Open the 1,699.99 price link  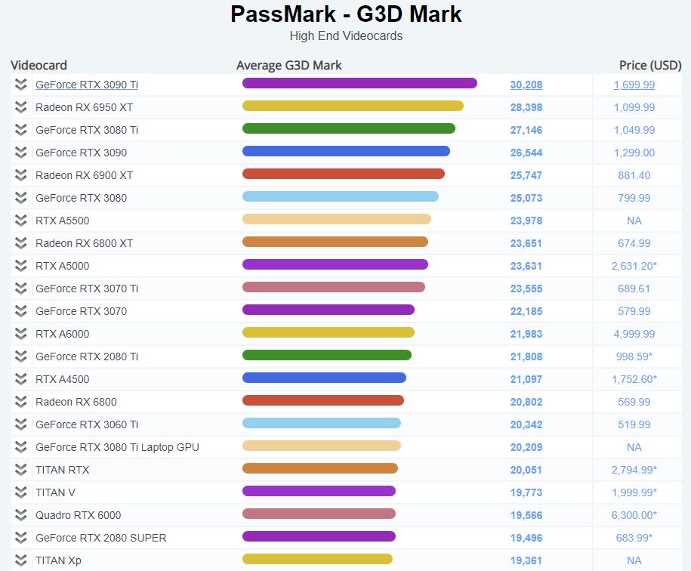tap(634, 85)
